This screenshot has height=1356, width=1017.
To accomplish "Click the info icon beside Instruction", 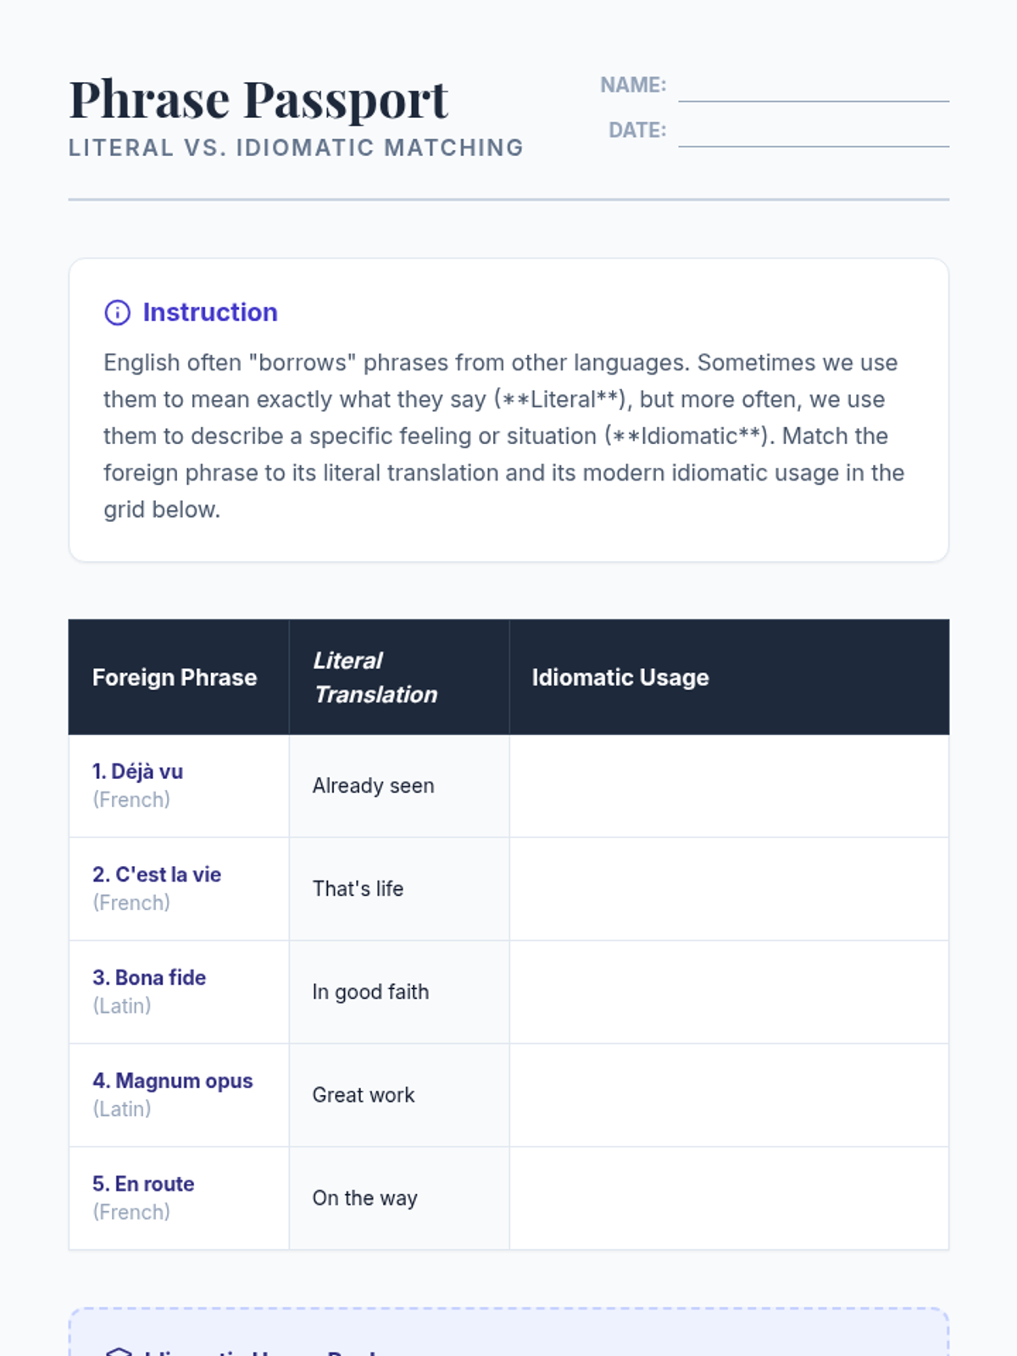I will click(117, 313).
